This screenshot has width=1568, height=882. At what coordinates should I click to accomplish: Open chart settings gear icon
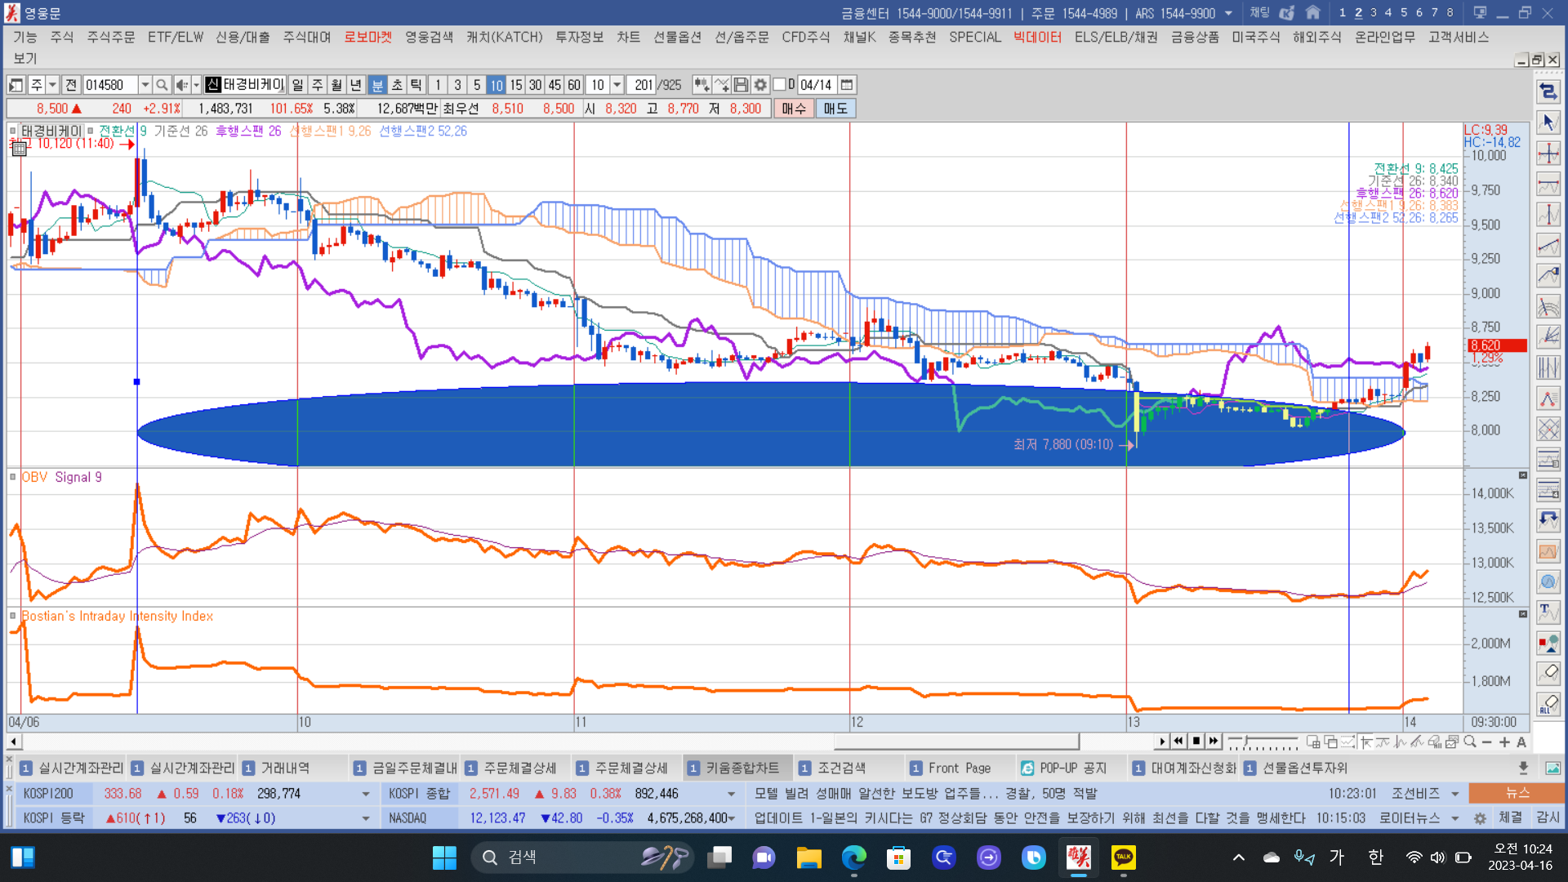(760, 85)
